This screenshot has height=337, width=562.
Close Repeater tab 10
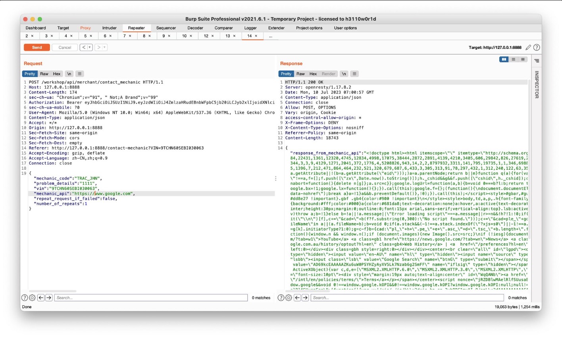(x=191, y=36)
